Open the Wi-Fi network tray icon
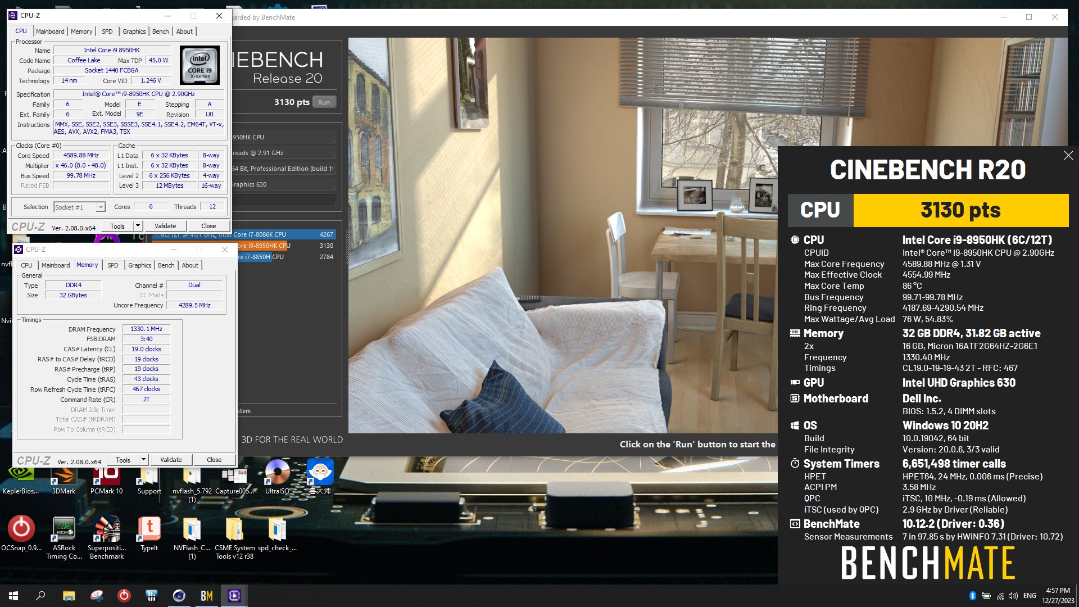Image resolution: width=1079 pixels, height=607 pixels. point(1000,596)
